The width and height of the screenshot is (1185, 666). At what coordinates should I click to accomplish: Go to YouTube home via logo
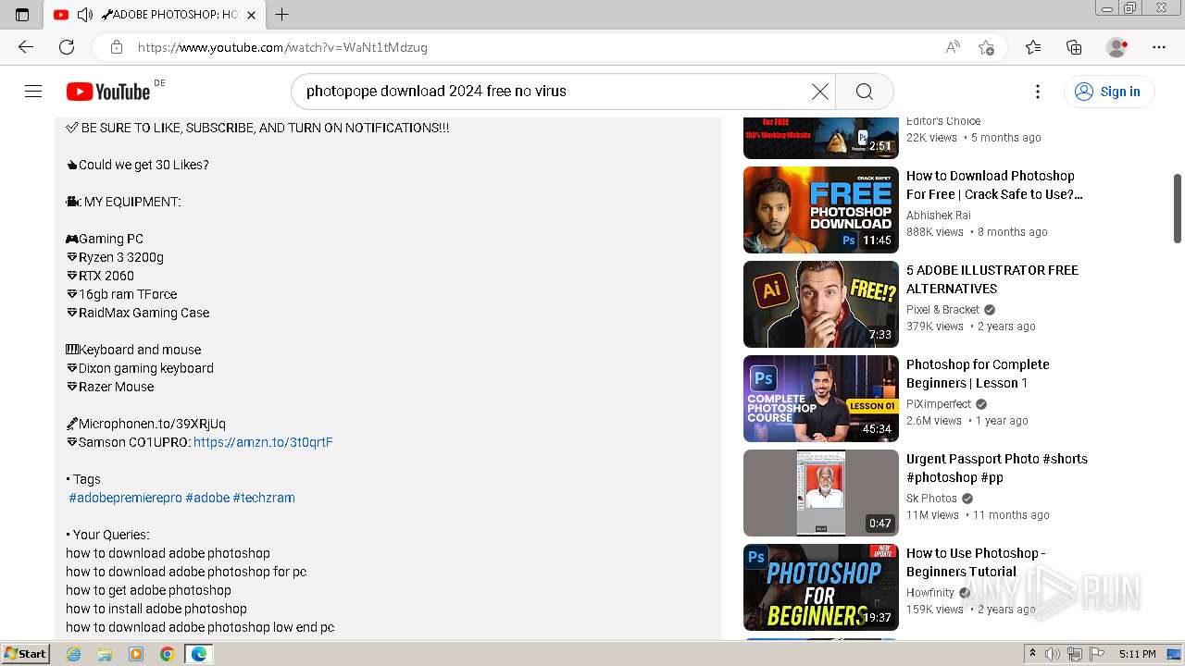pos(108,92)
